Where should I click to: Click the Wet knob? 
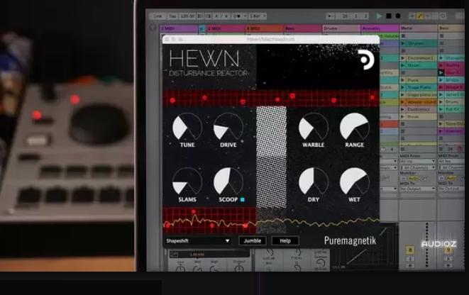pyautogui.click(x=355, y=183)
